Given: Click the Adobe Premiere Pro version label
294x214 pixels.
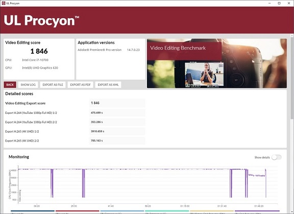Looking at the screenshot, I should click(100, 50).
